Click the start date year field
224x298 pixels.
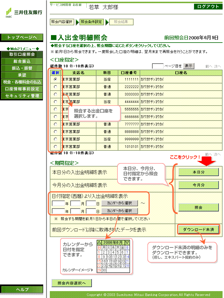click(58, 203)
